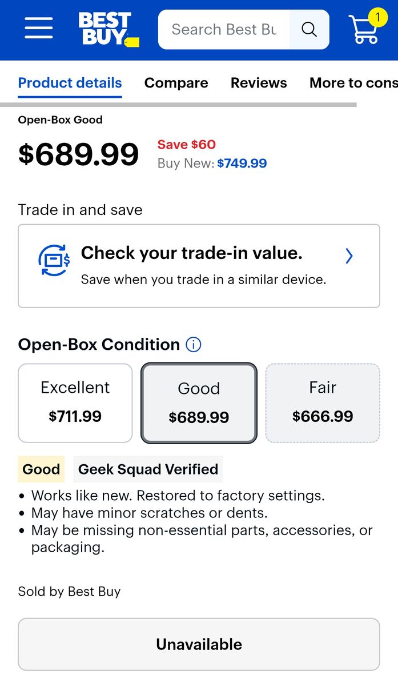The image size is (398, 686).
Task: Tap the yellow cart item count badge
Action: (x=377, y=17)
